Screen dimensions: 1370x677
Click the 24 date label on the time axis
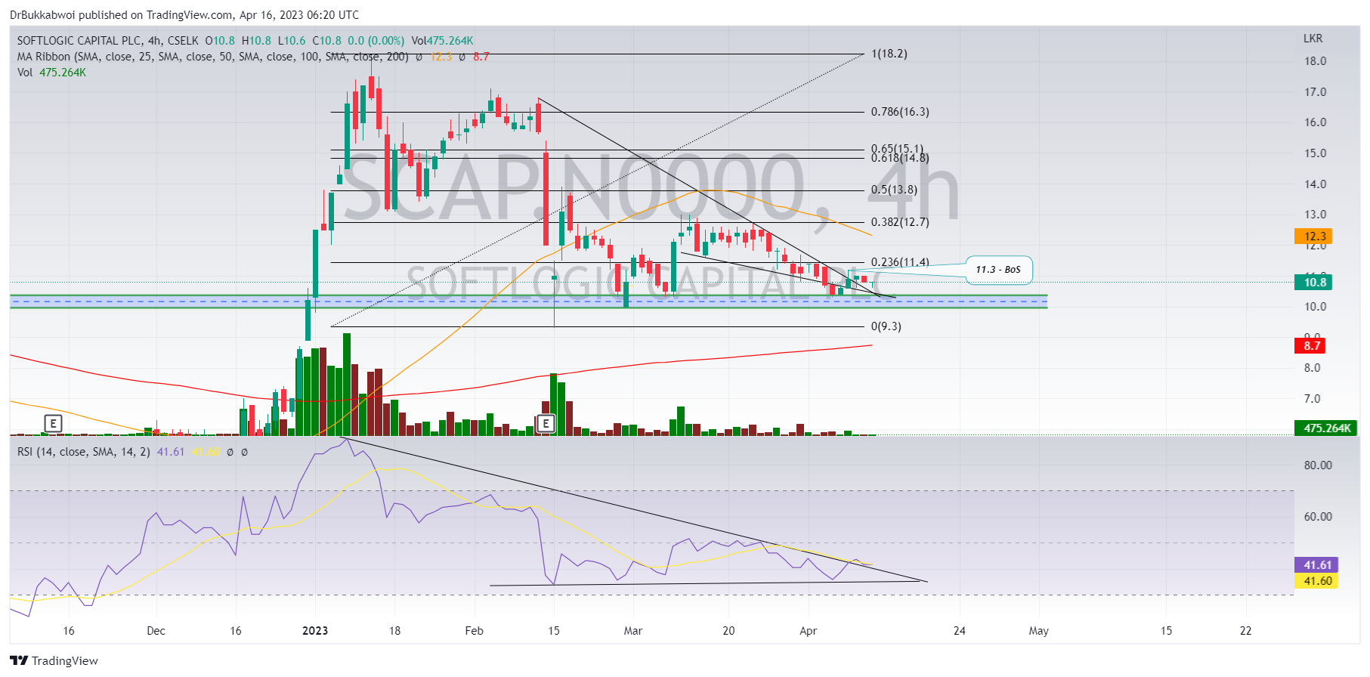click(x=959, y=631)
